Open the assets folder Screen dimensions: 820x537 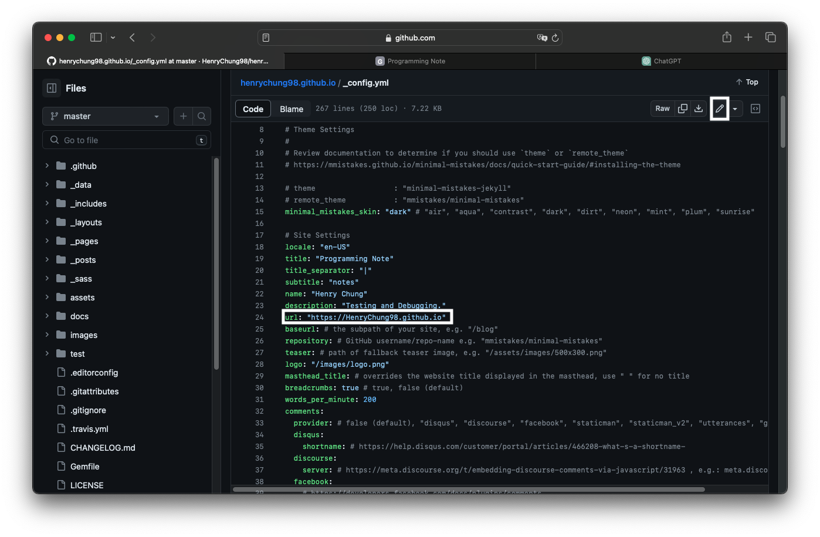[x=82, y=298]
